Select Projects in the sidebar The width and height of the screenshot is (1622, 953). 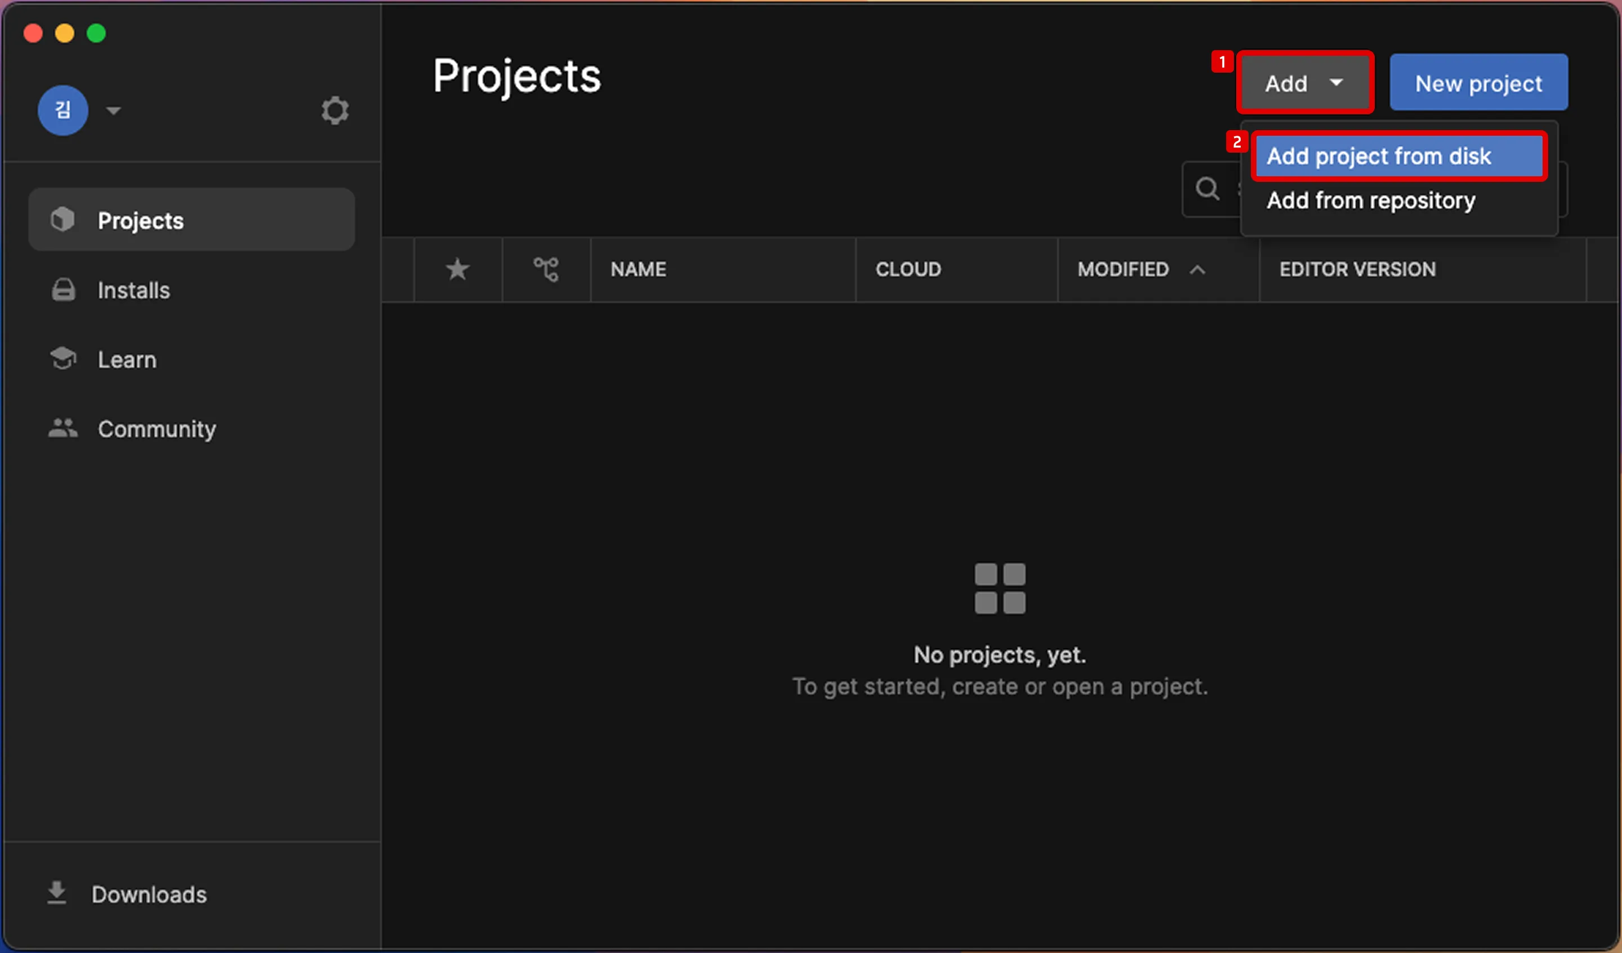192,220
